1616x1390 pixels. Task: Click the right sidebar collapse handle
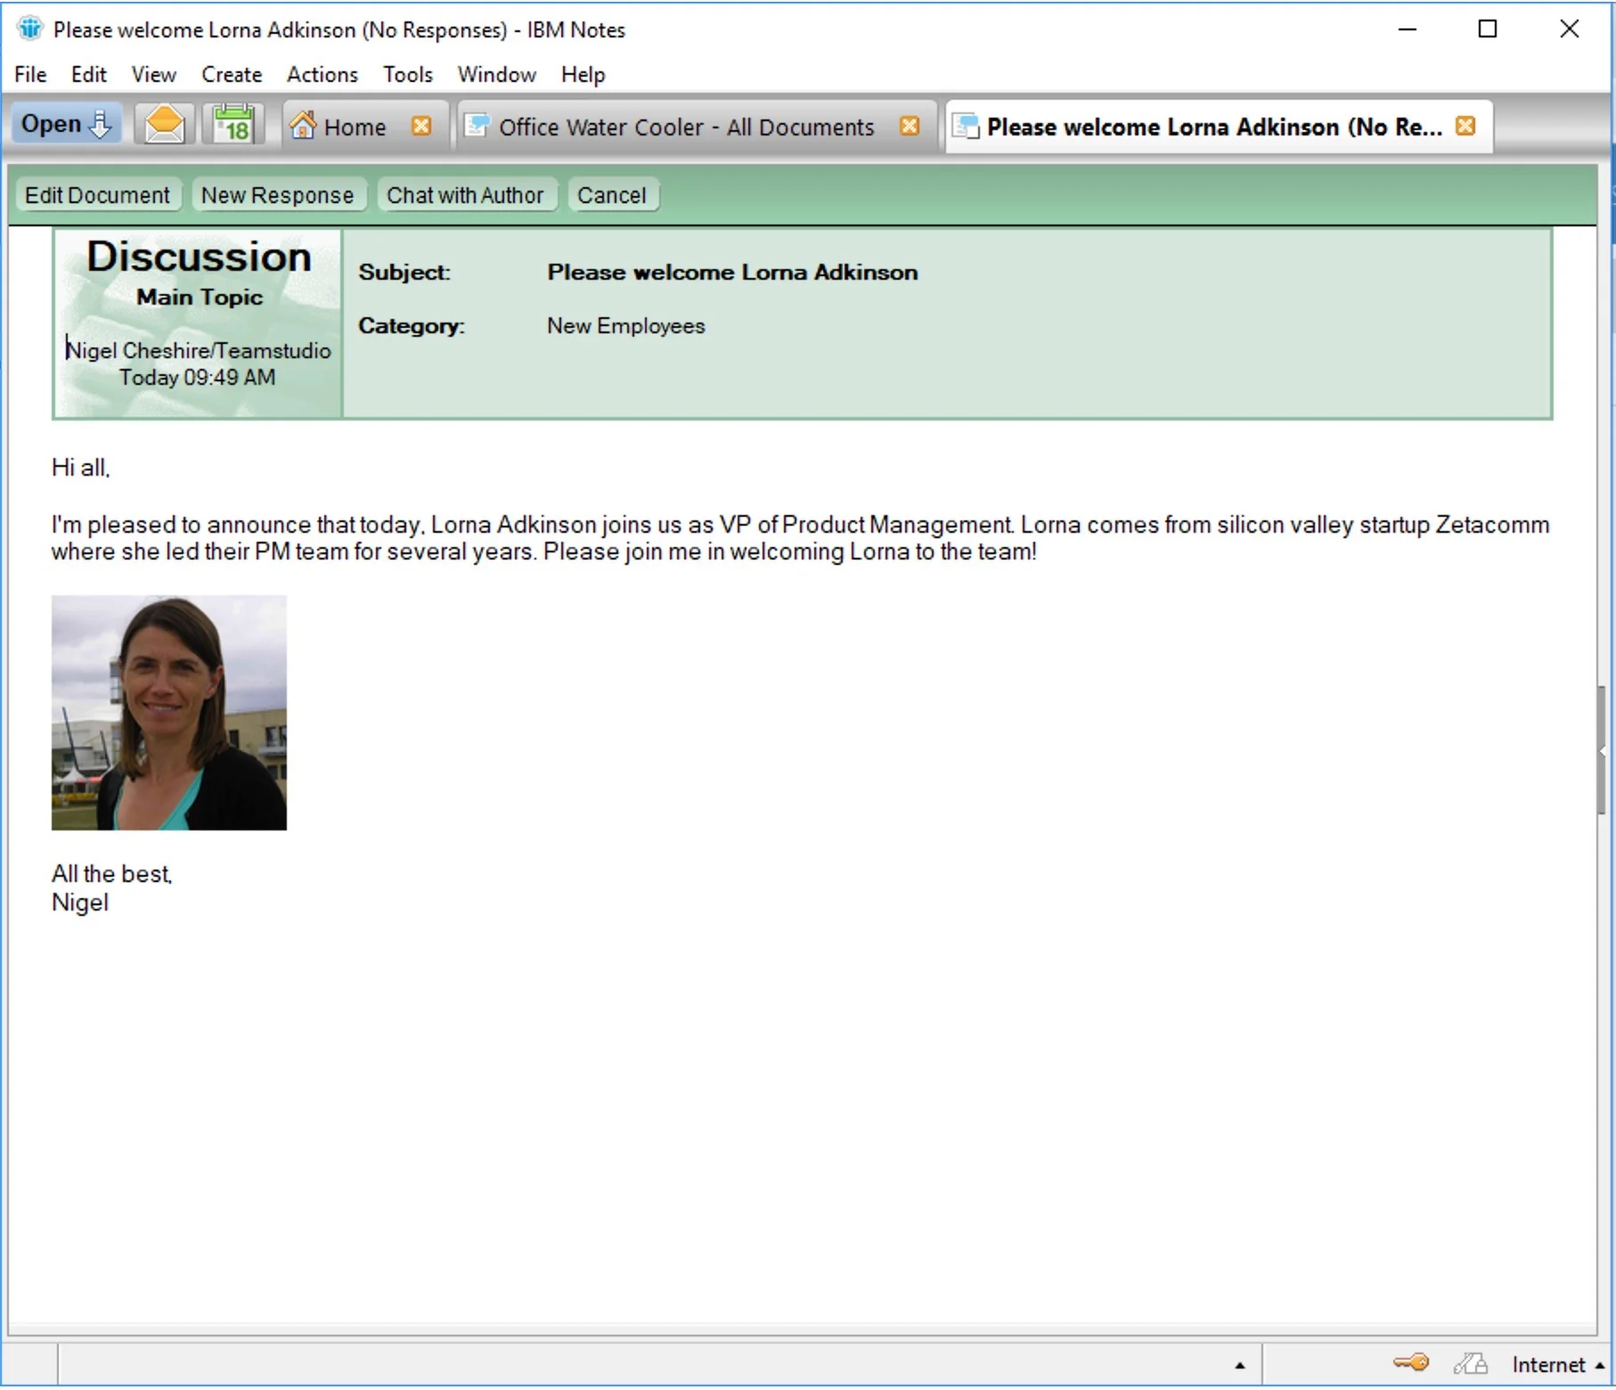click(x=1602, y=750)
